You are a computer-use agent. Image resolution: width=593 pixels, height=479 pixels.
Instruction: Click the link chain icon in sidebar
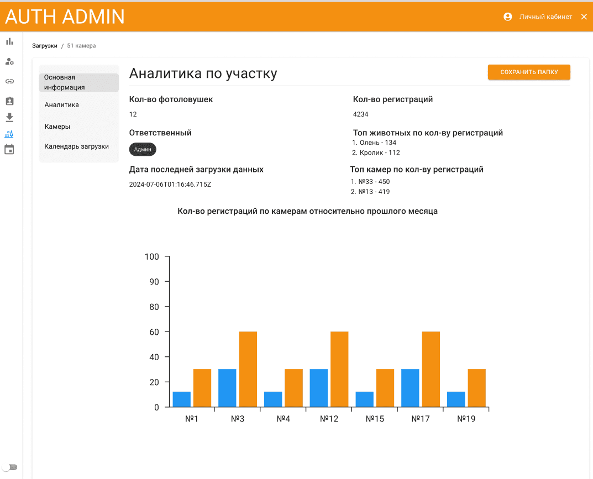pos(9,81)
